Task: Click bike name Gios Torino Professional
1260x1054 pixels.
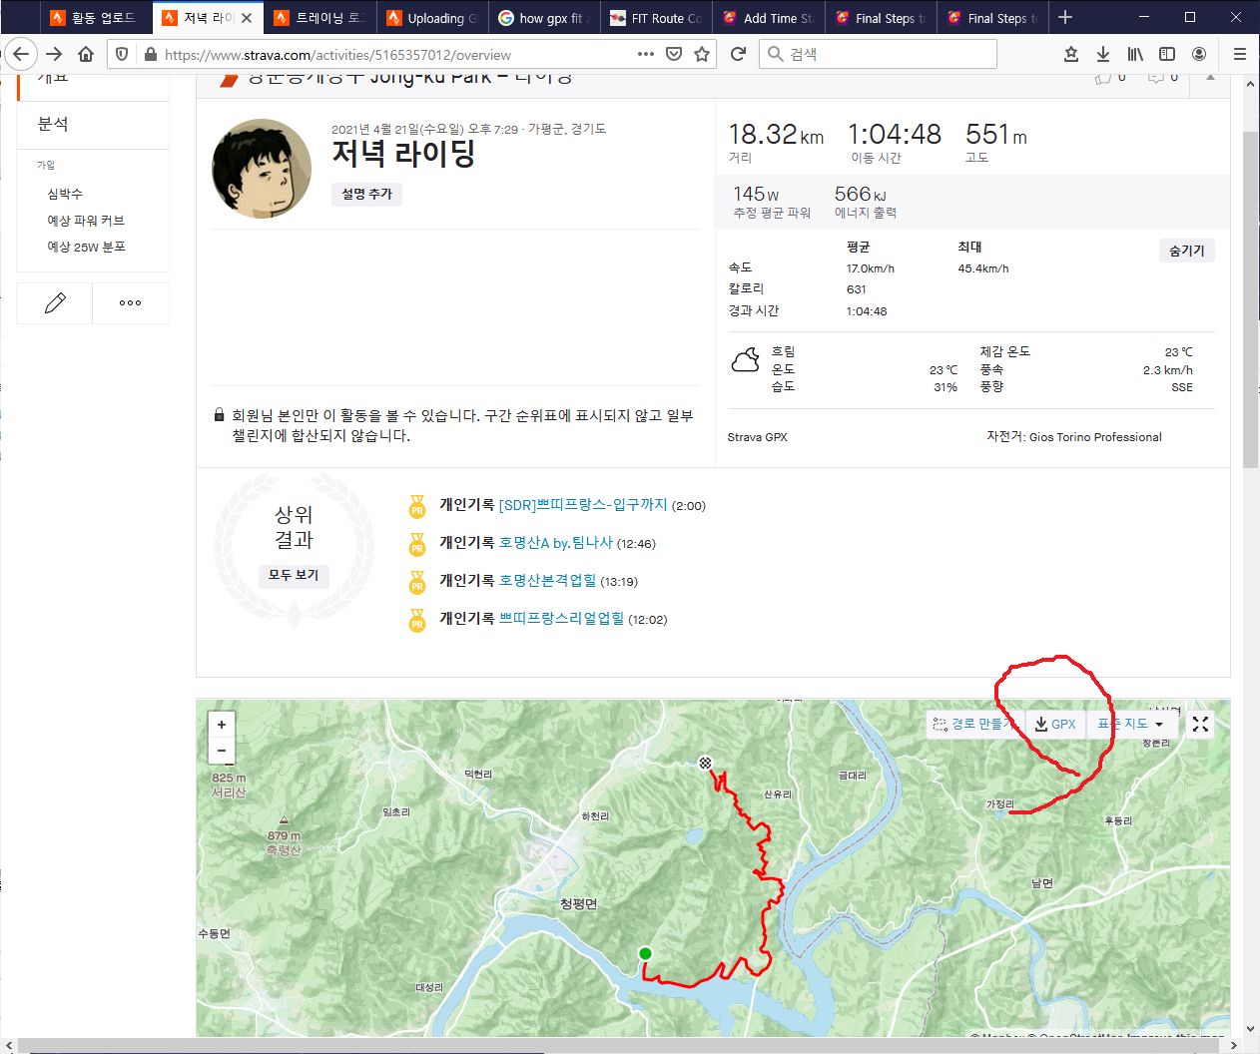Action: pos(1095,437)
